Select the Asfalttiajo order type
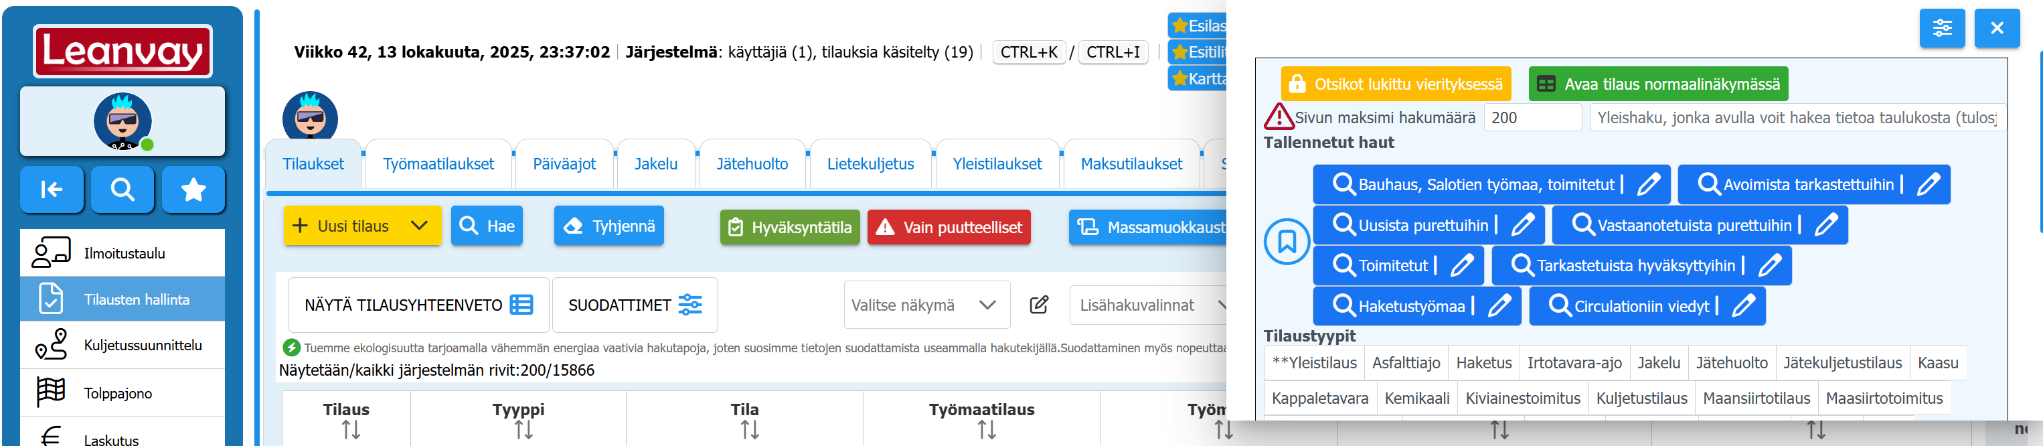This screenshot has width=2043, height=446. click(x=1405, y=363)
